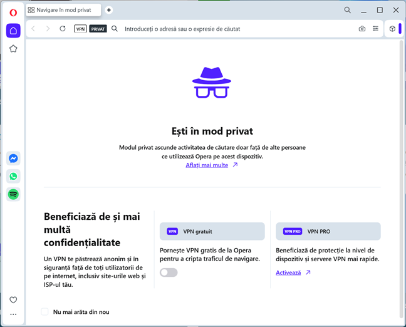The width and height of the screenshot is (406, 327).
Task: Click the Home icon in the sidebar
Action: [x=13, y=31]
